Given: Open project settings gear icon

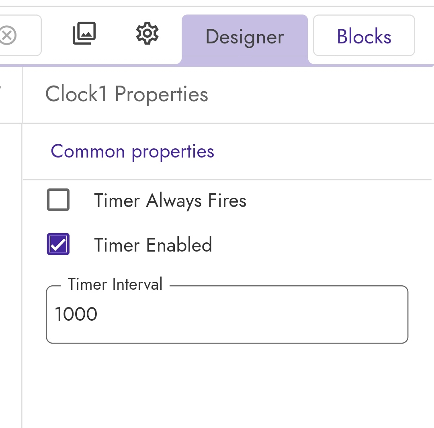Looking at the screenshot, I should [x=147, y=33].
